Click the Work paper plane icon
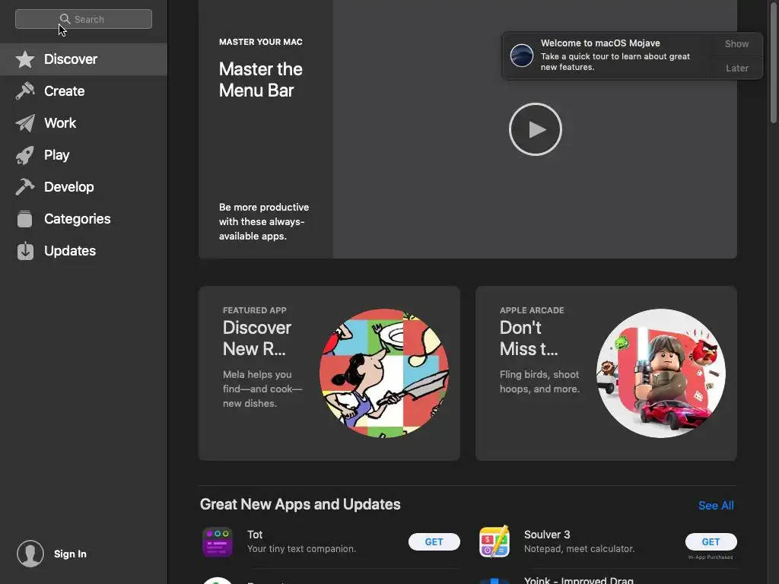 [25, 123]
